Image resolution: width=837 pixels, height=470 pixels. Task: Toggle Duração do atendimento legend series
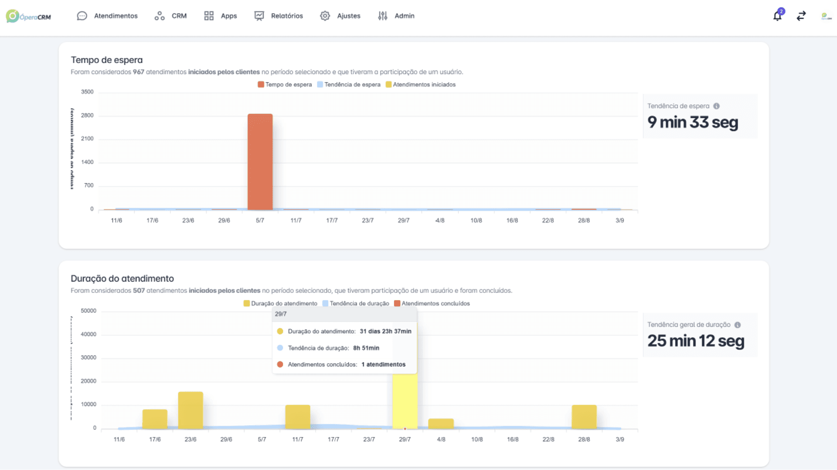pyautogui.click(x=280, y=303)
